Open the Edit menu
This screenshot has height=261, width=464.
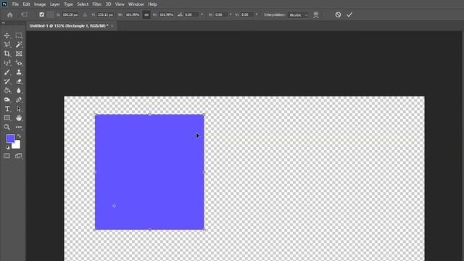click(x=26, y=4)
